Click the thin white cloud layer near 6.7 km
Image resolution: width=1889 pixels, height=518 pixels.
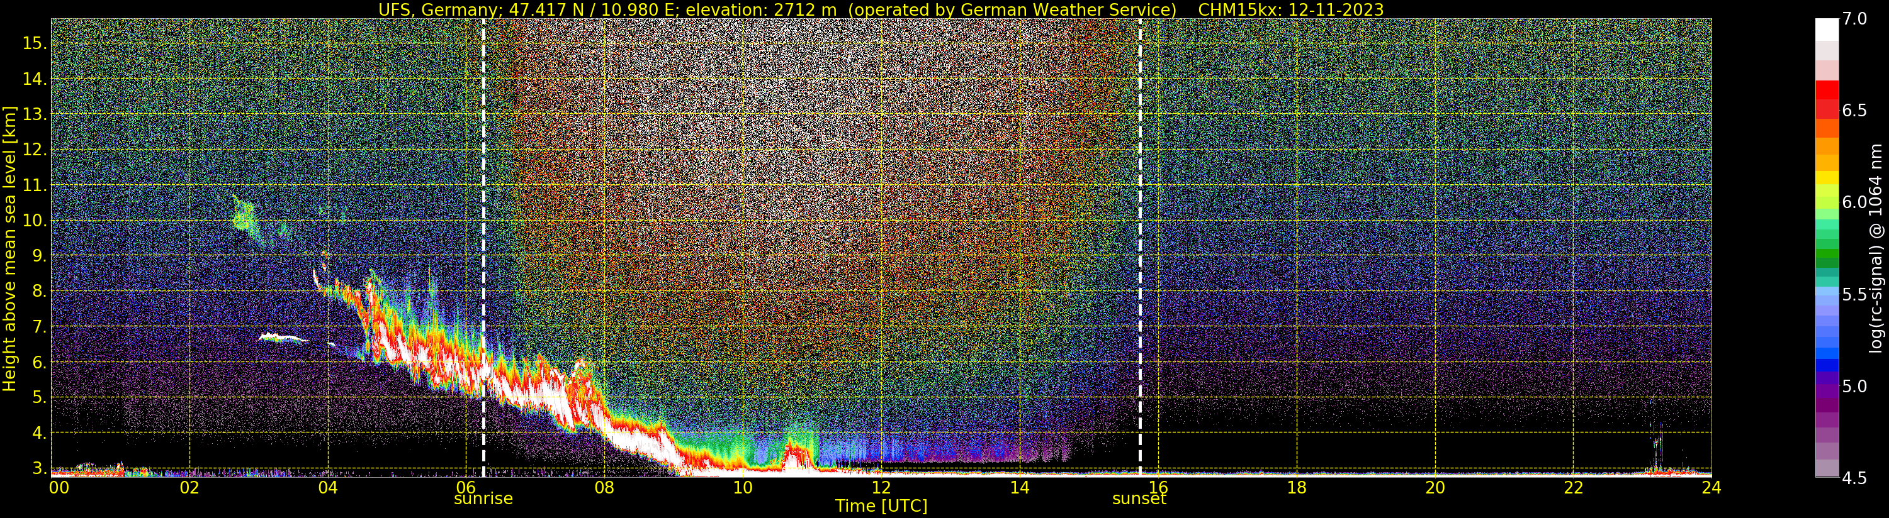click(x=283, y=338)
